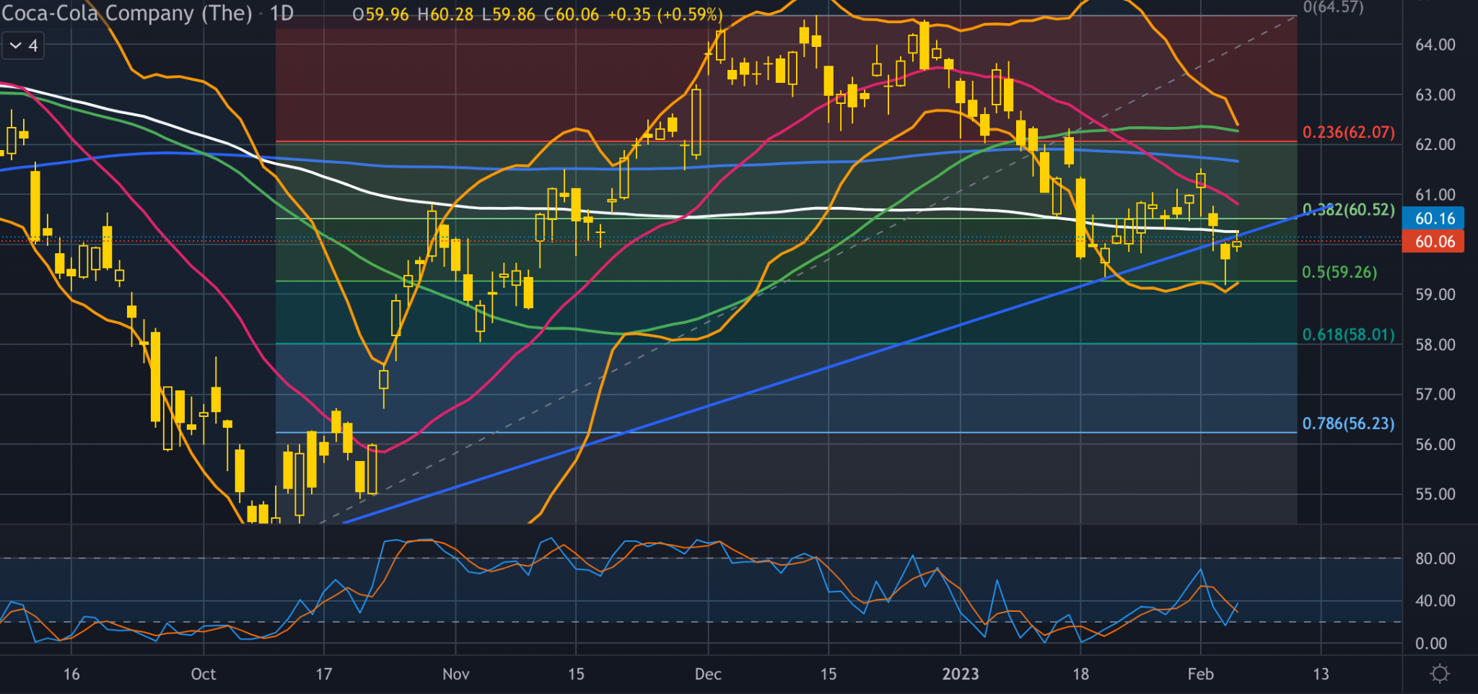
Task: Open chart settings gear icon
Action: 1440,674
